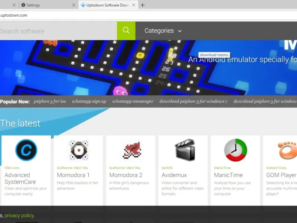Click 'Clean and optimize your computer easily' description
This screenshot has height=223, width=297.
click(26, 191)
